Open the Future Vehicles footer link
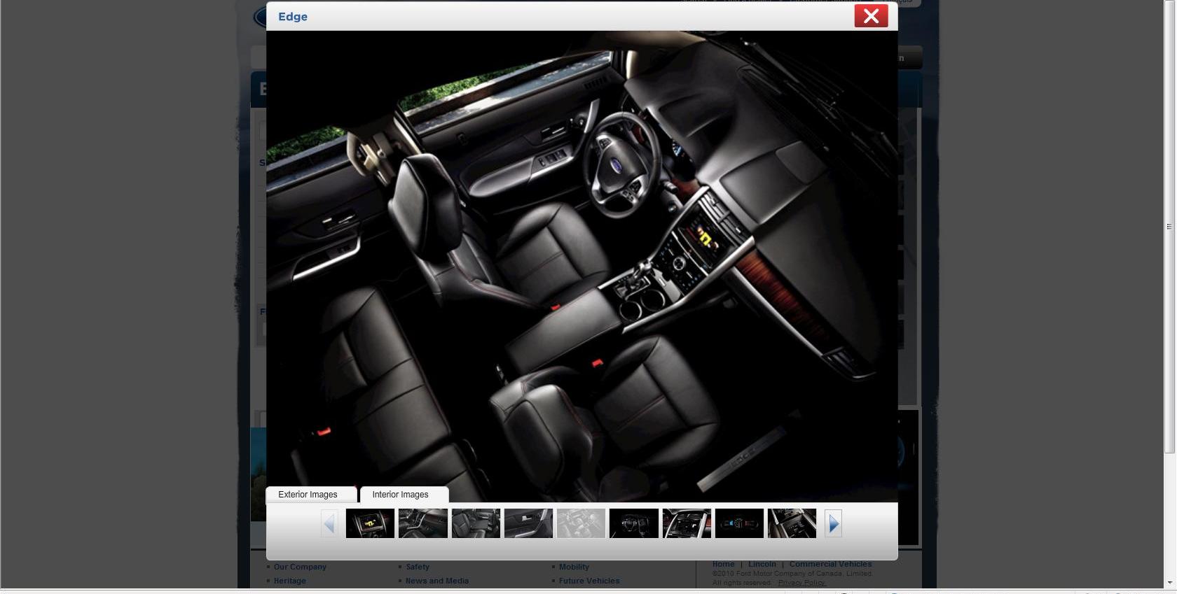Image resolution: width=1177 pixels, height=594 pixels. [x=589, y=581]
